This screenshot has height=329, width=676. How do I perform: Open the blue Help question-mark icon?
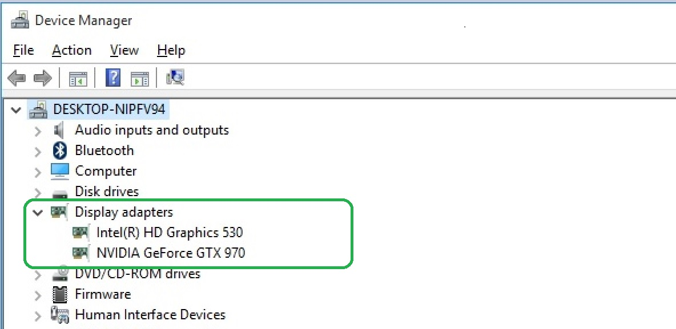point(114,78)
